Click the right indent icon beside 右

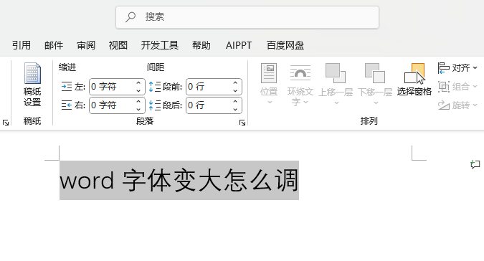click(x=67, y=105)
